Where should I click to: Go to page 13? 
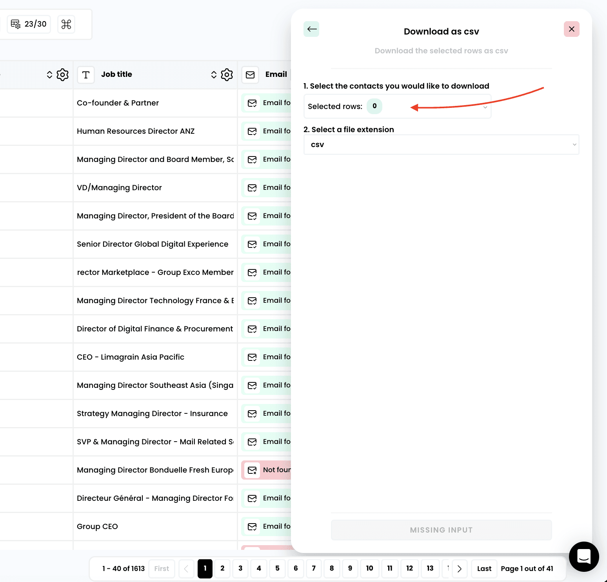tap(430, 569)
